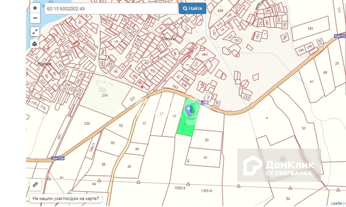Select land parcel 233

click(246, 96)
